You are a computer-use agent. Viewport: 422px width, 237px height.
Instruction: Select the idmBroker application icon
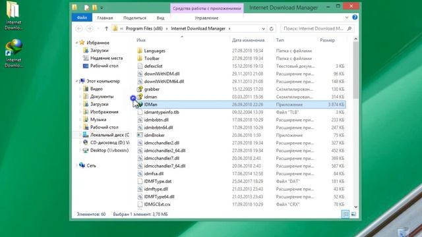point(140,135)
